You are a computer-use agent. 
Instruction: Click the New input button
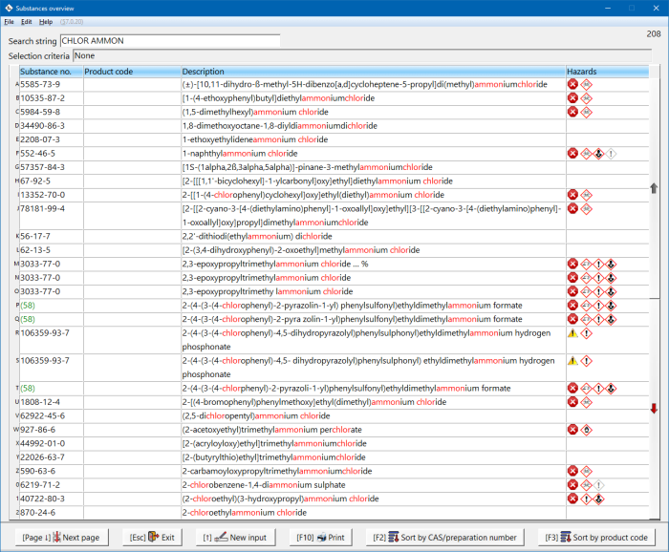tap(234, 538)
